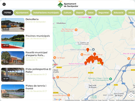This screenshot has width=135, height=101.
Task: Click the cut-off restaurant marker at right edge
Action: 129,59
